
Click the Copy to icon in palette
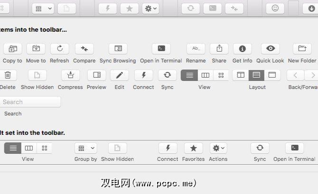[12, 49]
